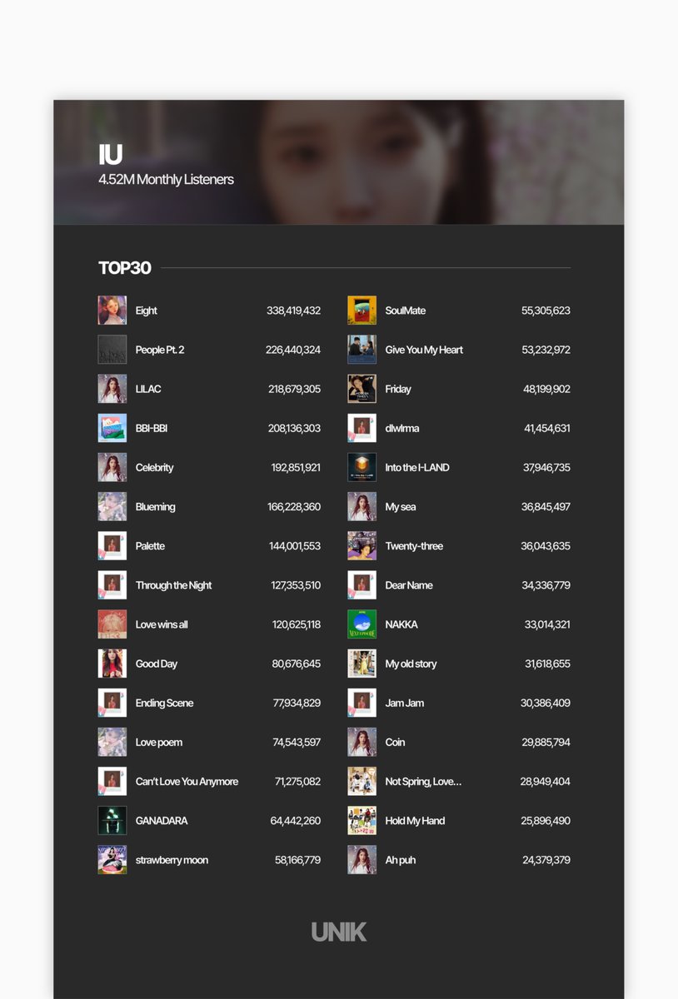
Task: Select the Blueming album art thumbnail
Action: click(112, 506)
